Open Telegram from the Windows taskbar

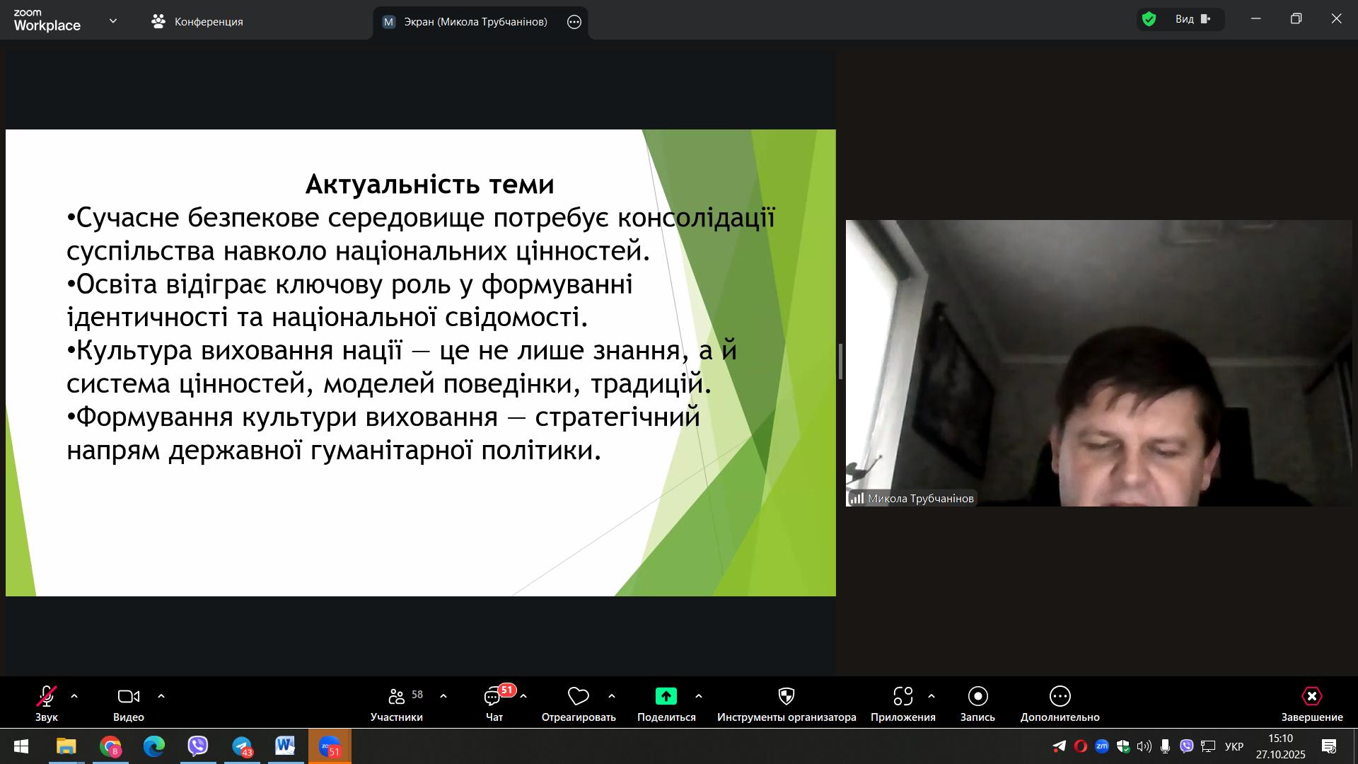[242, 746]
